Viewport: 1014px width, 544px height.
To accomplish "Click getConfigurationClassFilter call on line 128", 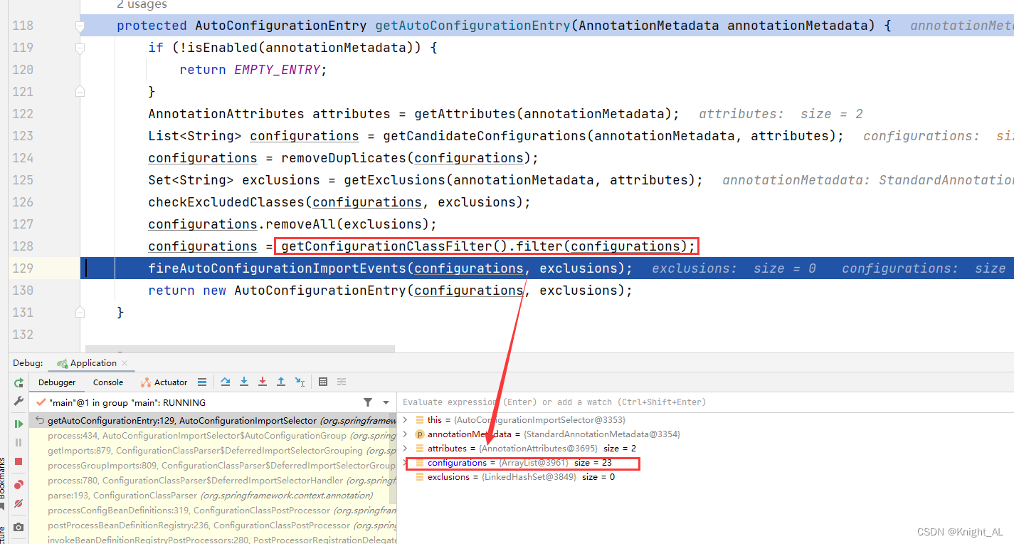I will (x=386, y=246).
